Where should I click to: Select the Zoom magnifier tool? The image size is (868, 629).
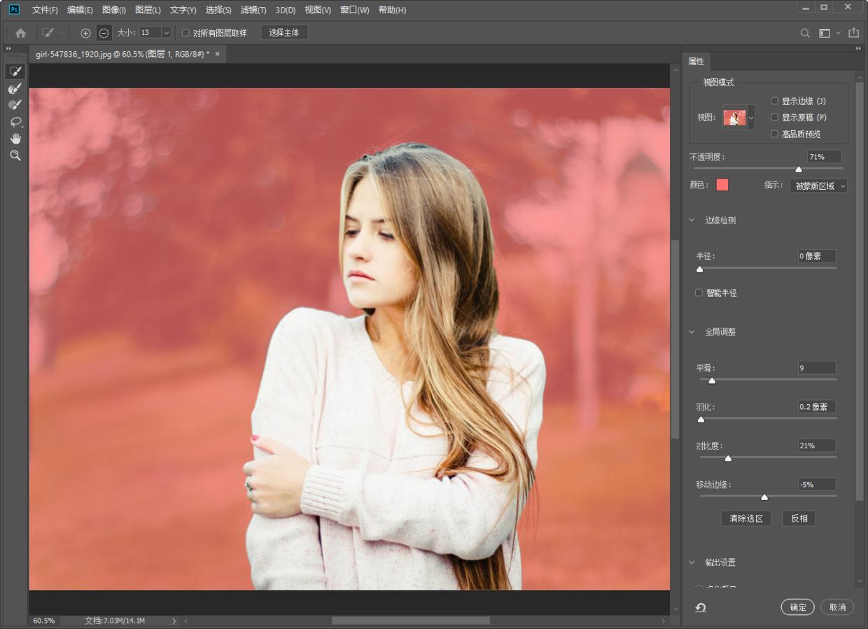pos(15,155)
